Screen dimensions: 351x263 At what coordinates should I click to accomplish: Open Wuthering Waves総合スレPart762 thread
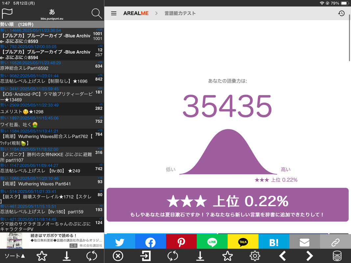pyautogui.click(x=52, y=137)
